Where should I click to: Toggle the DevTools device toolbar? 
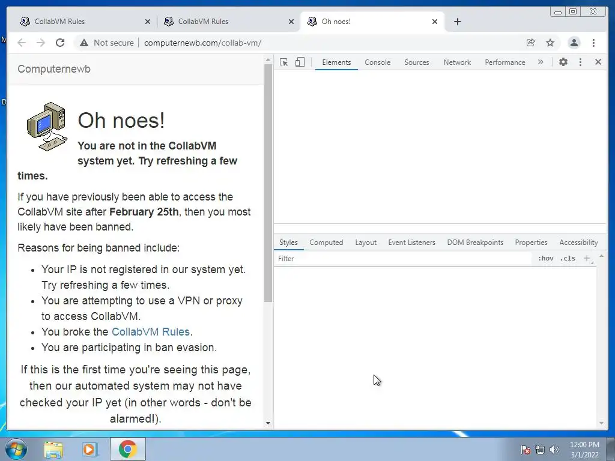coord(300,62)
